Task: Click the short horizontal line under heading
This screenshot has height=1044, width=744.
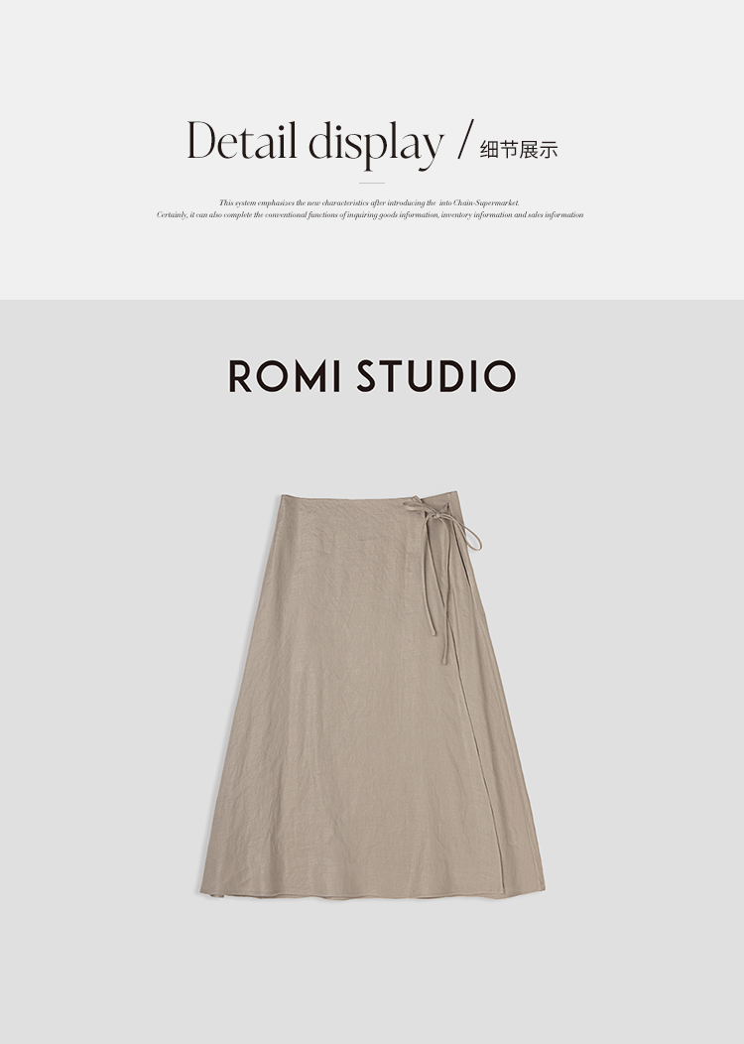Action: [372, 183]
